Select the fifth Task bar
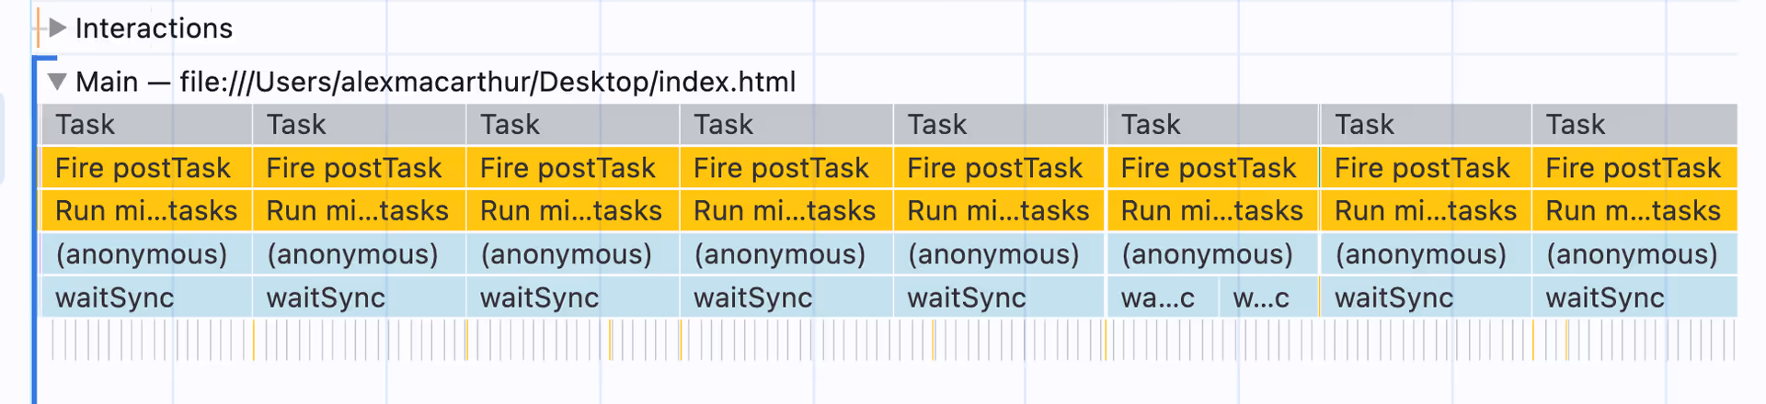Screen dimensions: 1766x404 pos(999,124)
